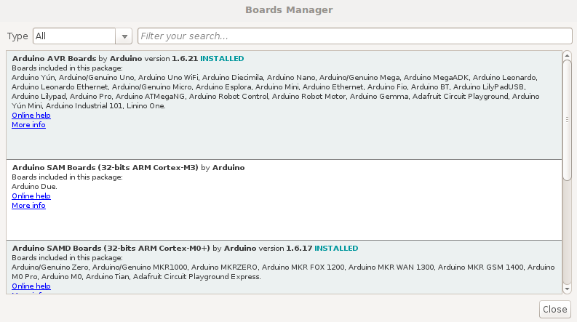Click the scrollbar up arrow
577x322 pixels.
[x=567, y=55]
